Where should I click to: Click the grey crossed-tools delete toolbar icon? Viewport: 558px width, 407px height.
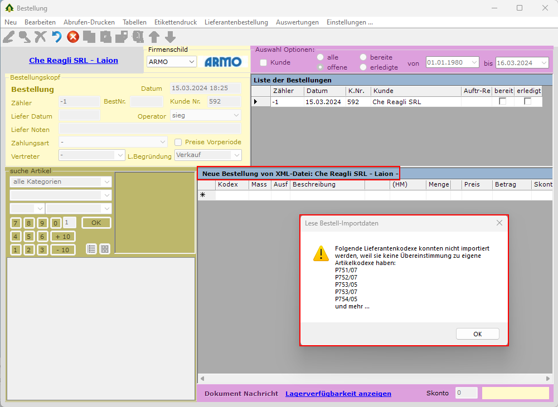pos(40,37)
